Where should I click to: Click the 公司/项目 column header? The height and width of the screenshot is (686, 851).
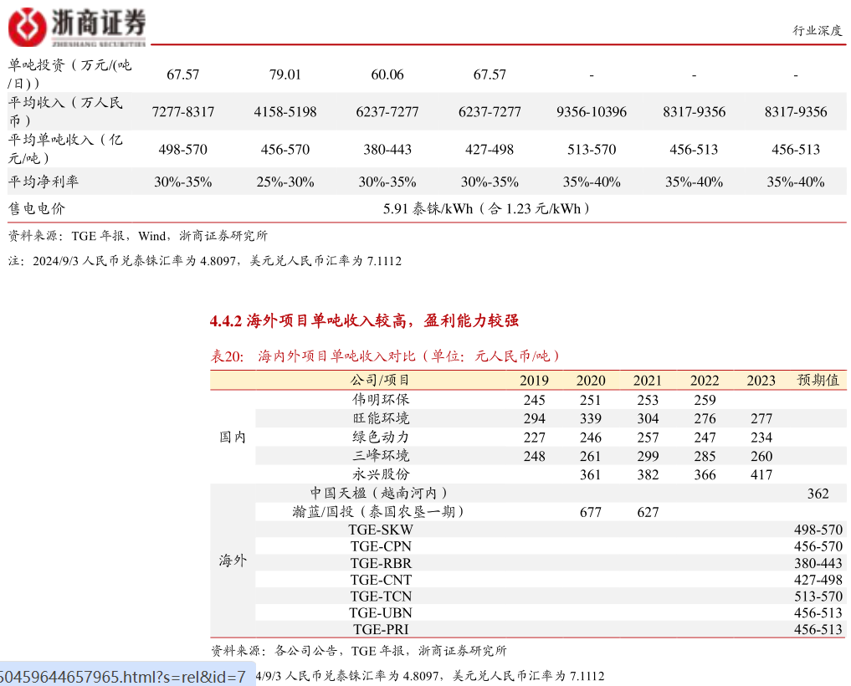[381, 380]
